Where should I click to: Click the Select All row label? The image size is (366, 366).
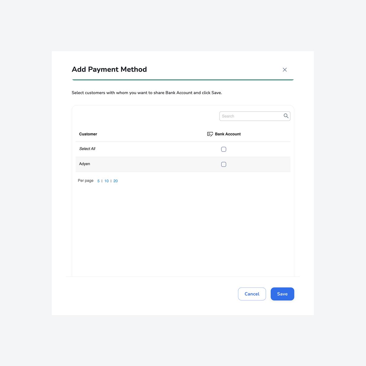87,149
